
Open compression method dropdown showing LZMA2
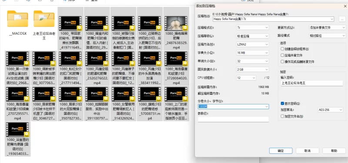[253, 44]
